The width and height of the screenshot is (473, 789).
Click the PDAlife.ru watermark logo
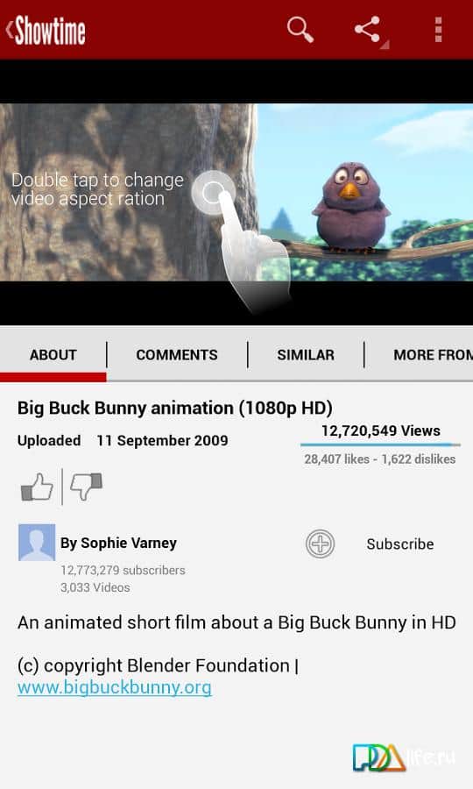(x=404, y=757)
